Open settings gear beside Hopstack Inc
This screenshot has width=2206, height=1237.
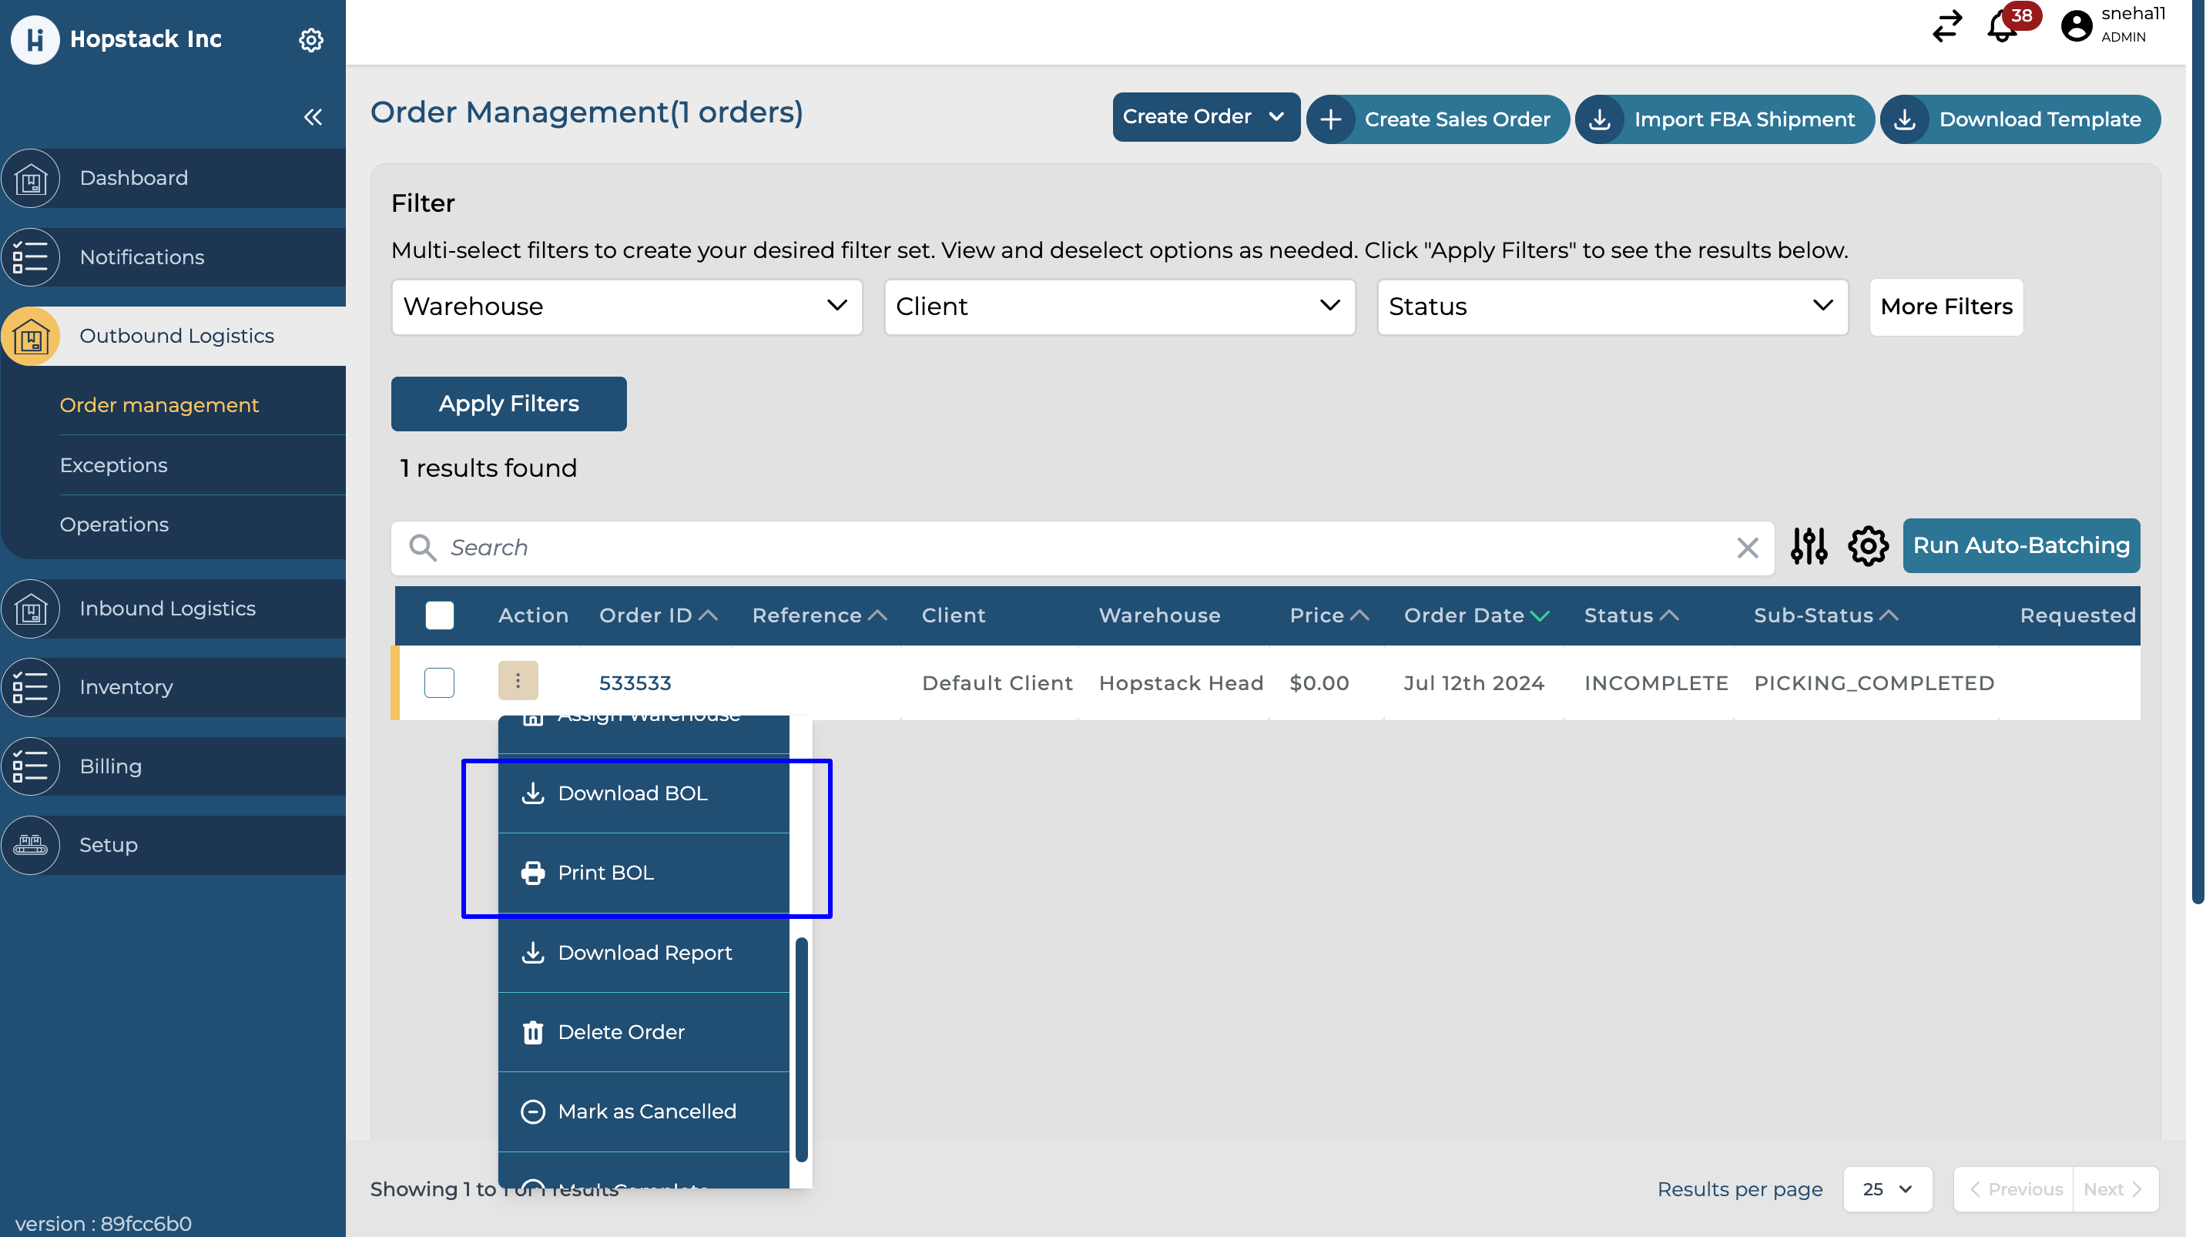[311, 39]
